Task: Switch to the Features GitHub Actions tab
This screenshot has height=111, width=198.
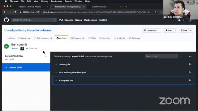Action: click(30, 7)
